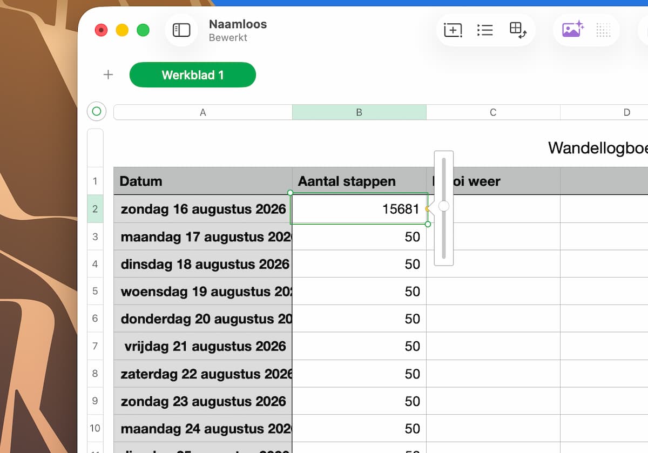Select row header number 10

pos(95,428)
